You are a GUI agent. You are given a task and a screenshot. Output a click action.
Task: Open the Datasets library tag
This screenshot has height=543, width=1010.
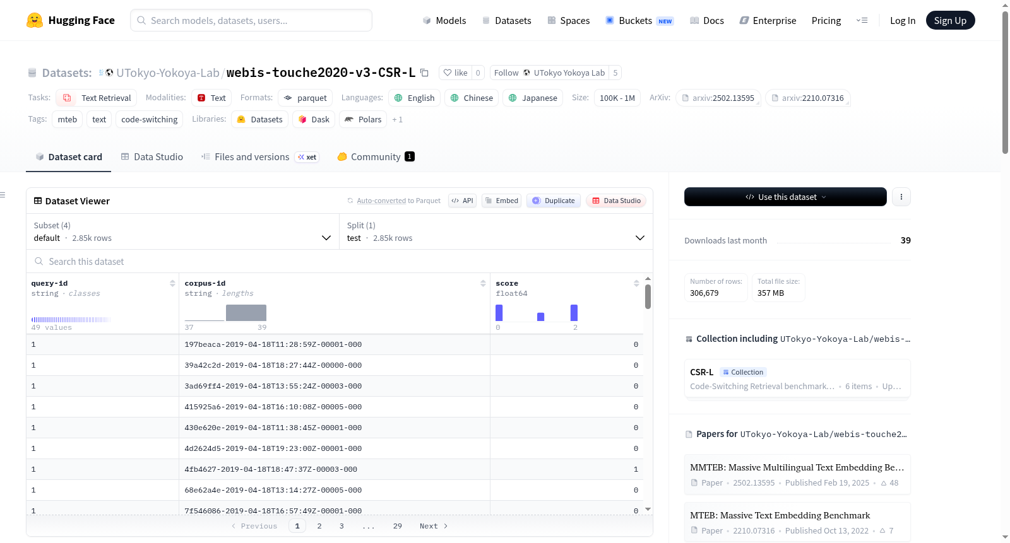pyautogui.click(x=260, y=119)
